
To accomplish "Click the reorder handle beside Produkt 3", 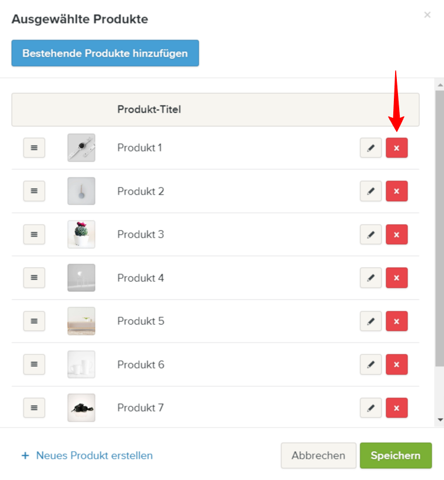I will coord(34,235).
